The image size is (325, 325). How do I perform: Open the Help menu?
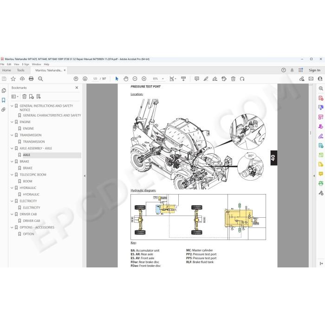point(46,64)
